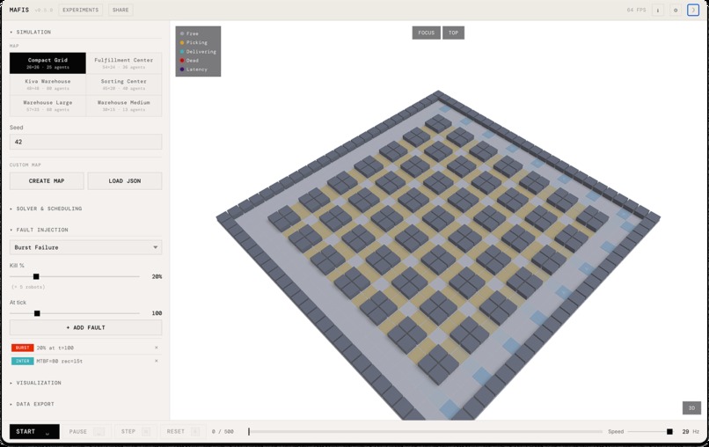Click the red BURST fault tag
The image size is (709, 447).
click(x=23, y=348)
